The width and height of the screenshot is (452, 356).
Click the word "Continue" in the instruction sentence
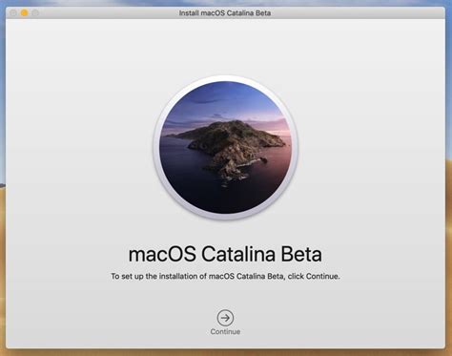(322, 276)
